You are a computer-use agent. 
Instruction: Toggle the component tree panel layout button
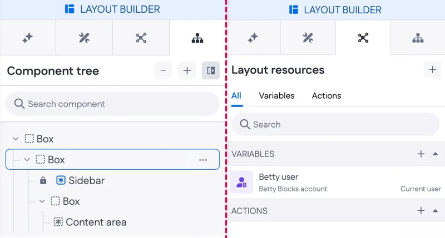click(x=211, y=70)
